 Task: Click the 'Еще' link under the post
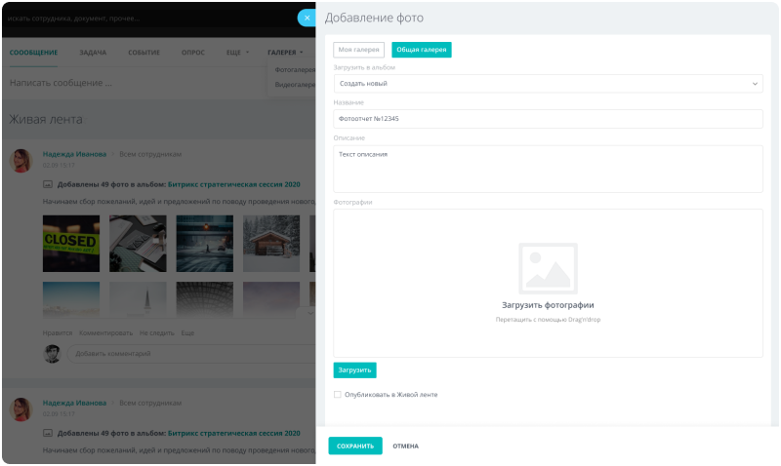pos(187,333)
